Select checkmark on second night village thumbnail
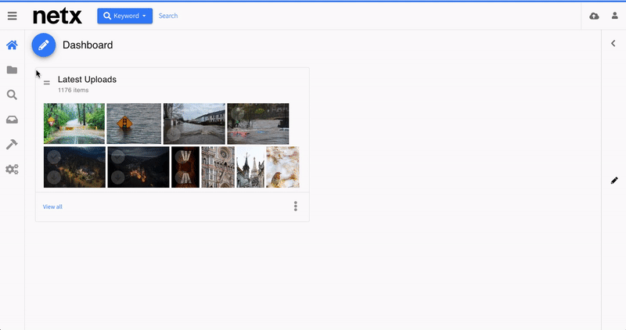This screenshot has height=330, width=626. (117, 156)
